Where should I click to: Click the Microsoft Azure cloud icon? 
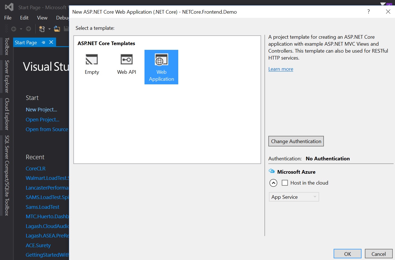click(272, 171)
